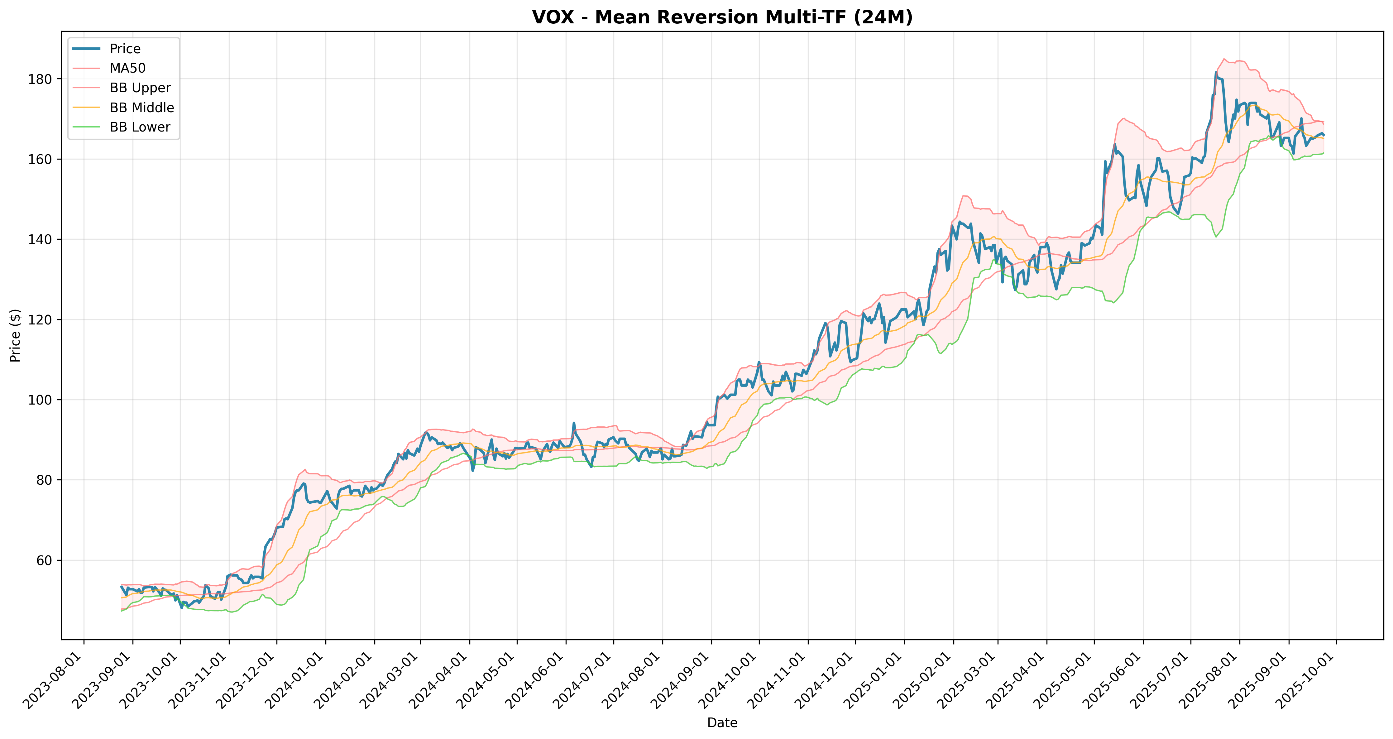Click the 60 y-axis tick label
Viewport: 1393px width, 739px height.
[x=44, y=560]
